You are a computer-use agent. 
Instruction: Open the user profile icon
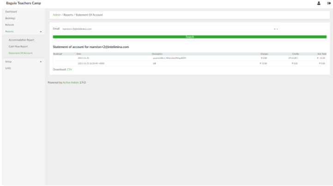click(319, 3)
